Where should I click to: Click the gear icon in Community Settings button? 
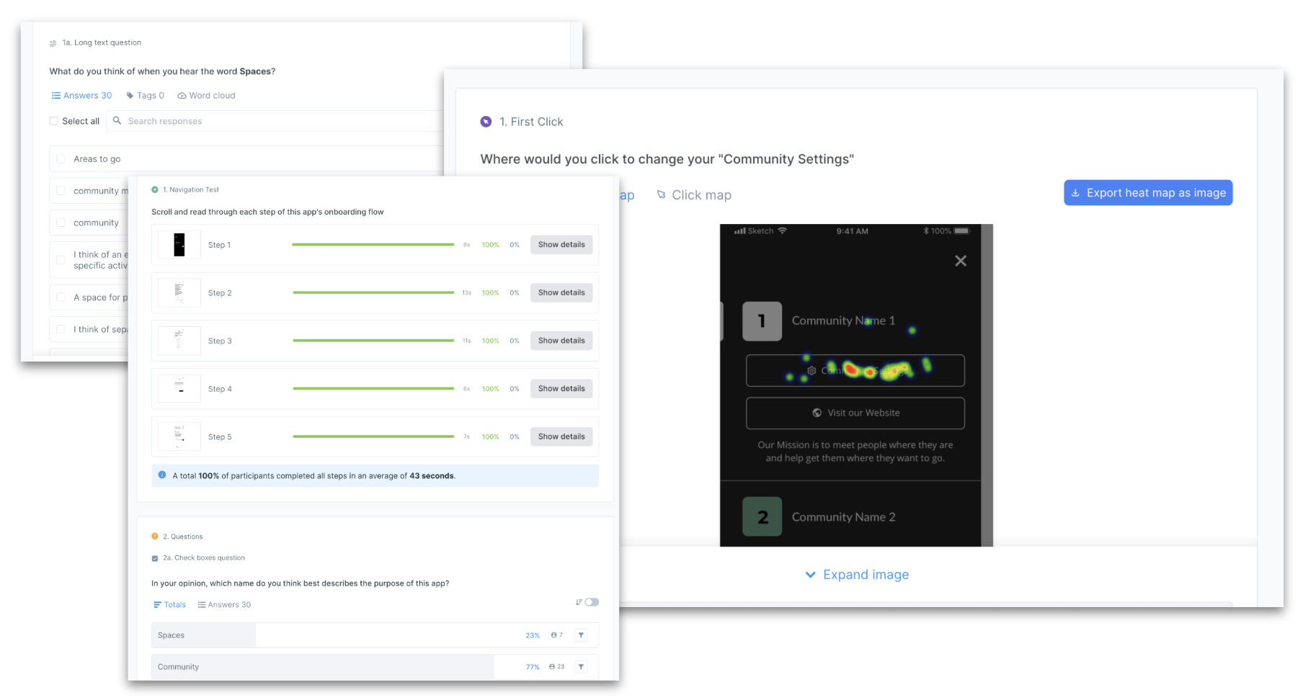coord(811,370)
